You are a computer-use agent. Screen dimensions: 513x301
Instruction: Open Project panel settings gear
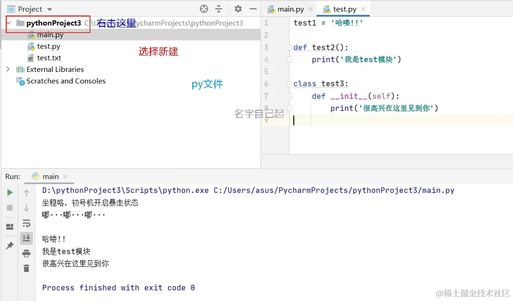pos(238,9)
